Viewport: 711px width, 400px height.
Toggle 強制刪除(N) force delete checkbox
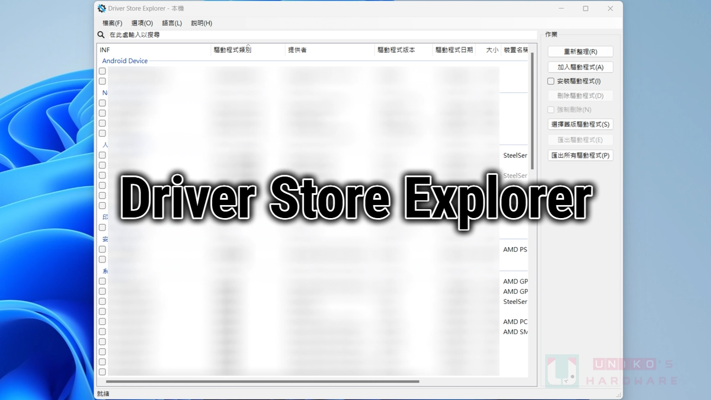551,110
